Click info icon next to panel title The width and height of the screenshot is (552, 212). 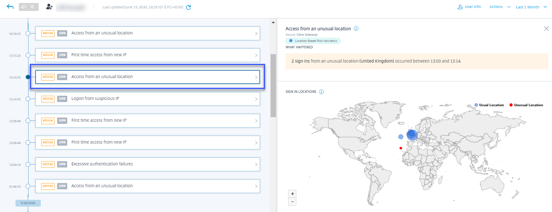[356, 29]
